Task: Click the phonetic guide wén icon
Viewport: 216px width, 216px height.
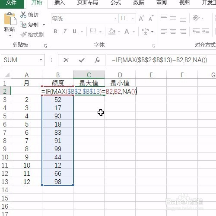Action: click(145, 32)
